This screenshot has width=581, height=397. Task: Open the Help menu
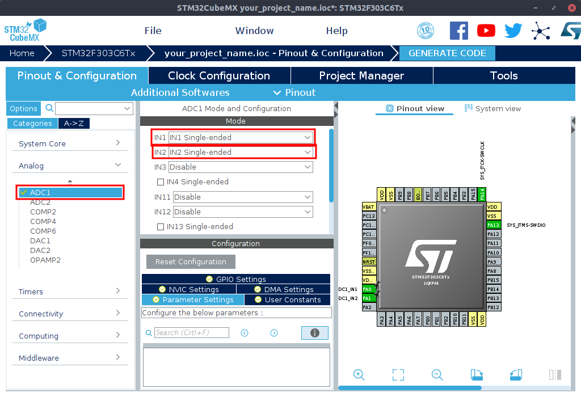tap(337, 31)
